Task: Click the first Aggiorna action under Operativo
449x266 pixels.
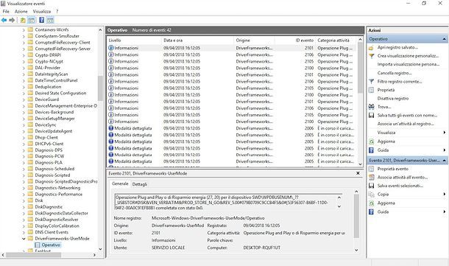Action: tap(386, 141)
